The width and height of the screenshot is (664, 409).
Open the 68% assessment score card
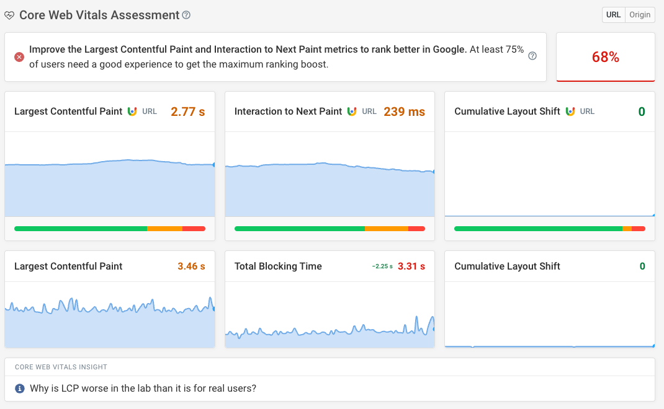pos(605,57)
